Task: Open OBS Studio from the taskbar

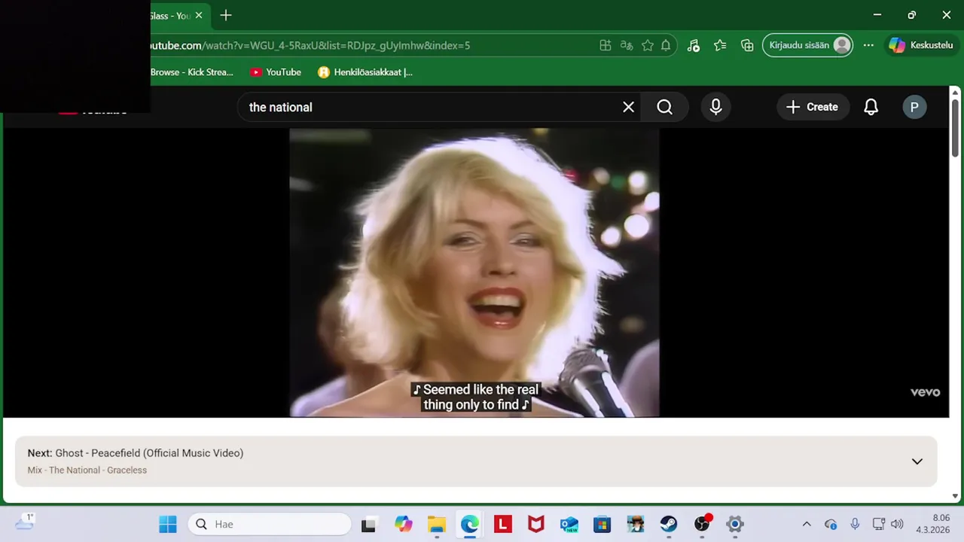Action: [x=702, y=524]
